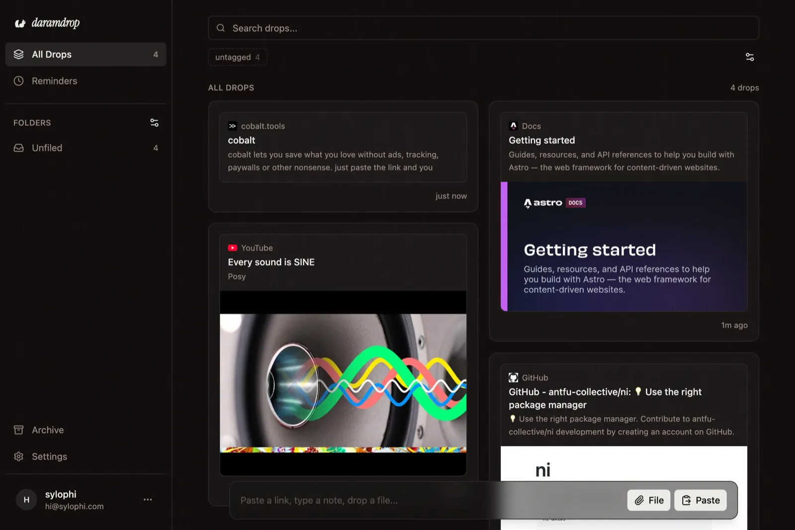Open the filter options icon near search
The width and height of the screenshot is (795, 530).
[750, 57]
